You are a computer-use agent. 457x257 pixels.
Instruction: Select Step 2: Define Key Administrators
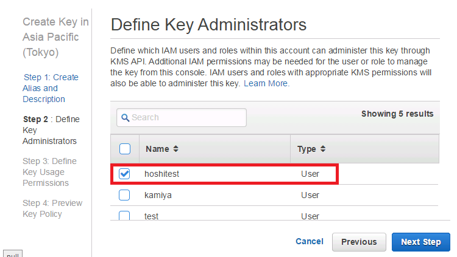[51, 130]
